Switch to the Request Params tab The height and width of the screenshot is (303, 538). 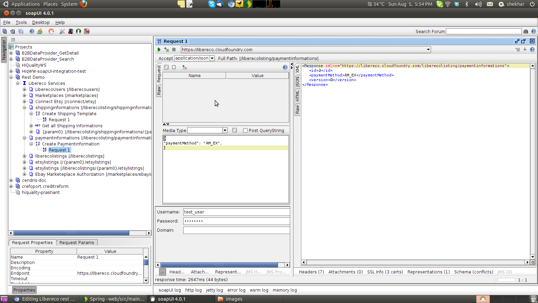click(77, 243)
